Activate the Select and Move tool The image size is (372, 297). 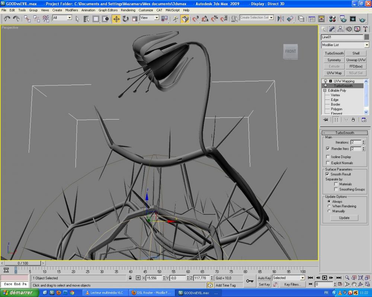click(116, 19)
